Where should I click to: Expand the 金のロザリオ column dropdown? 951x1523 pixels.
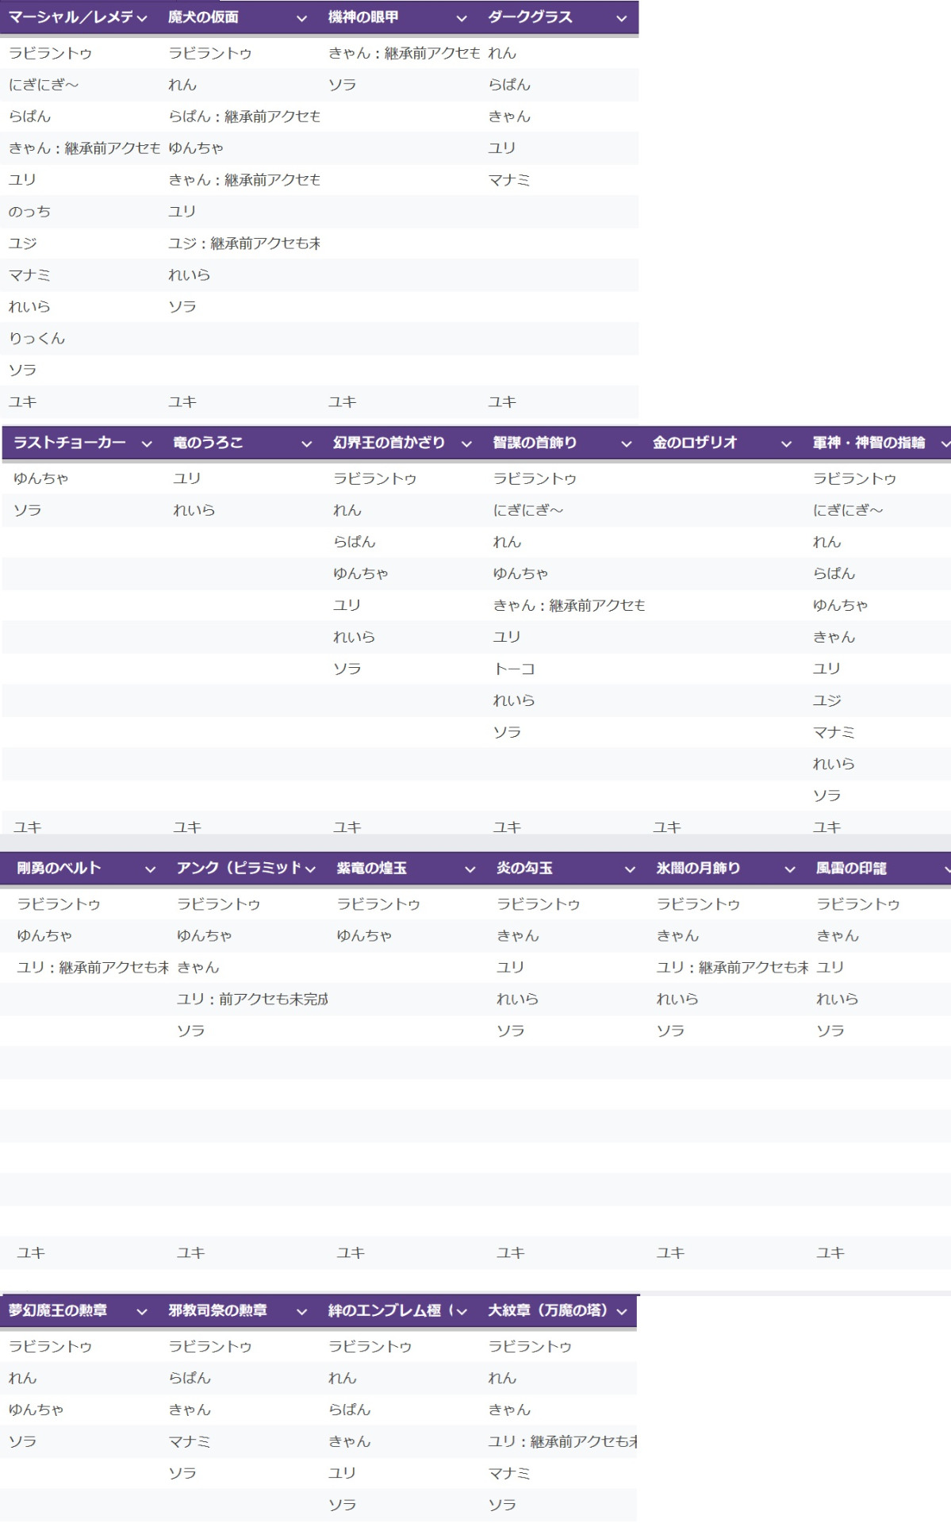(786, 443)
